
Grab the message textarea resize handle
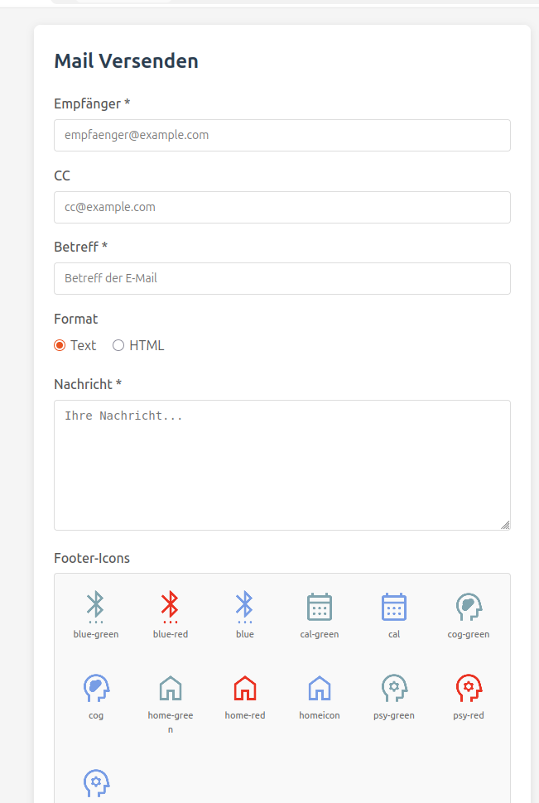pos(505,525)
